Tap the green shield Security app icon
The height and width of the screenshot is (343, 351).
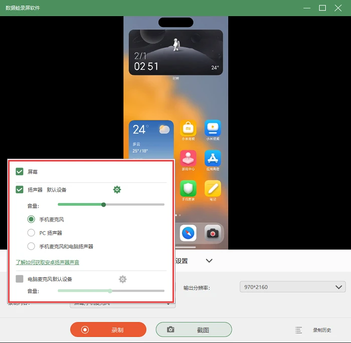click(x=188, y=188)
